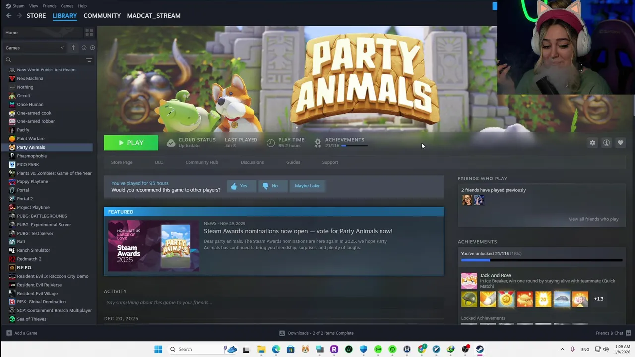The height and width of the screenshot is (357, 635).
Task: Open the Discussions link
Action: (x=252, y=162)
